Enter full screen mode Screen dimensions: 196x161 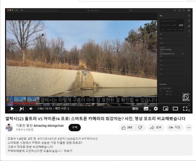185,109
